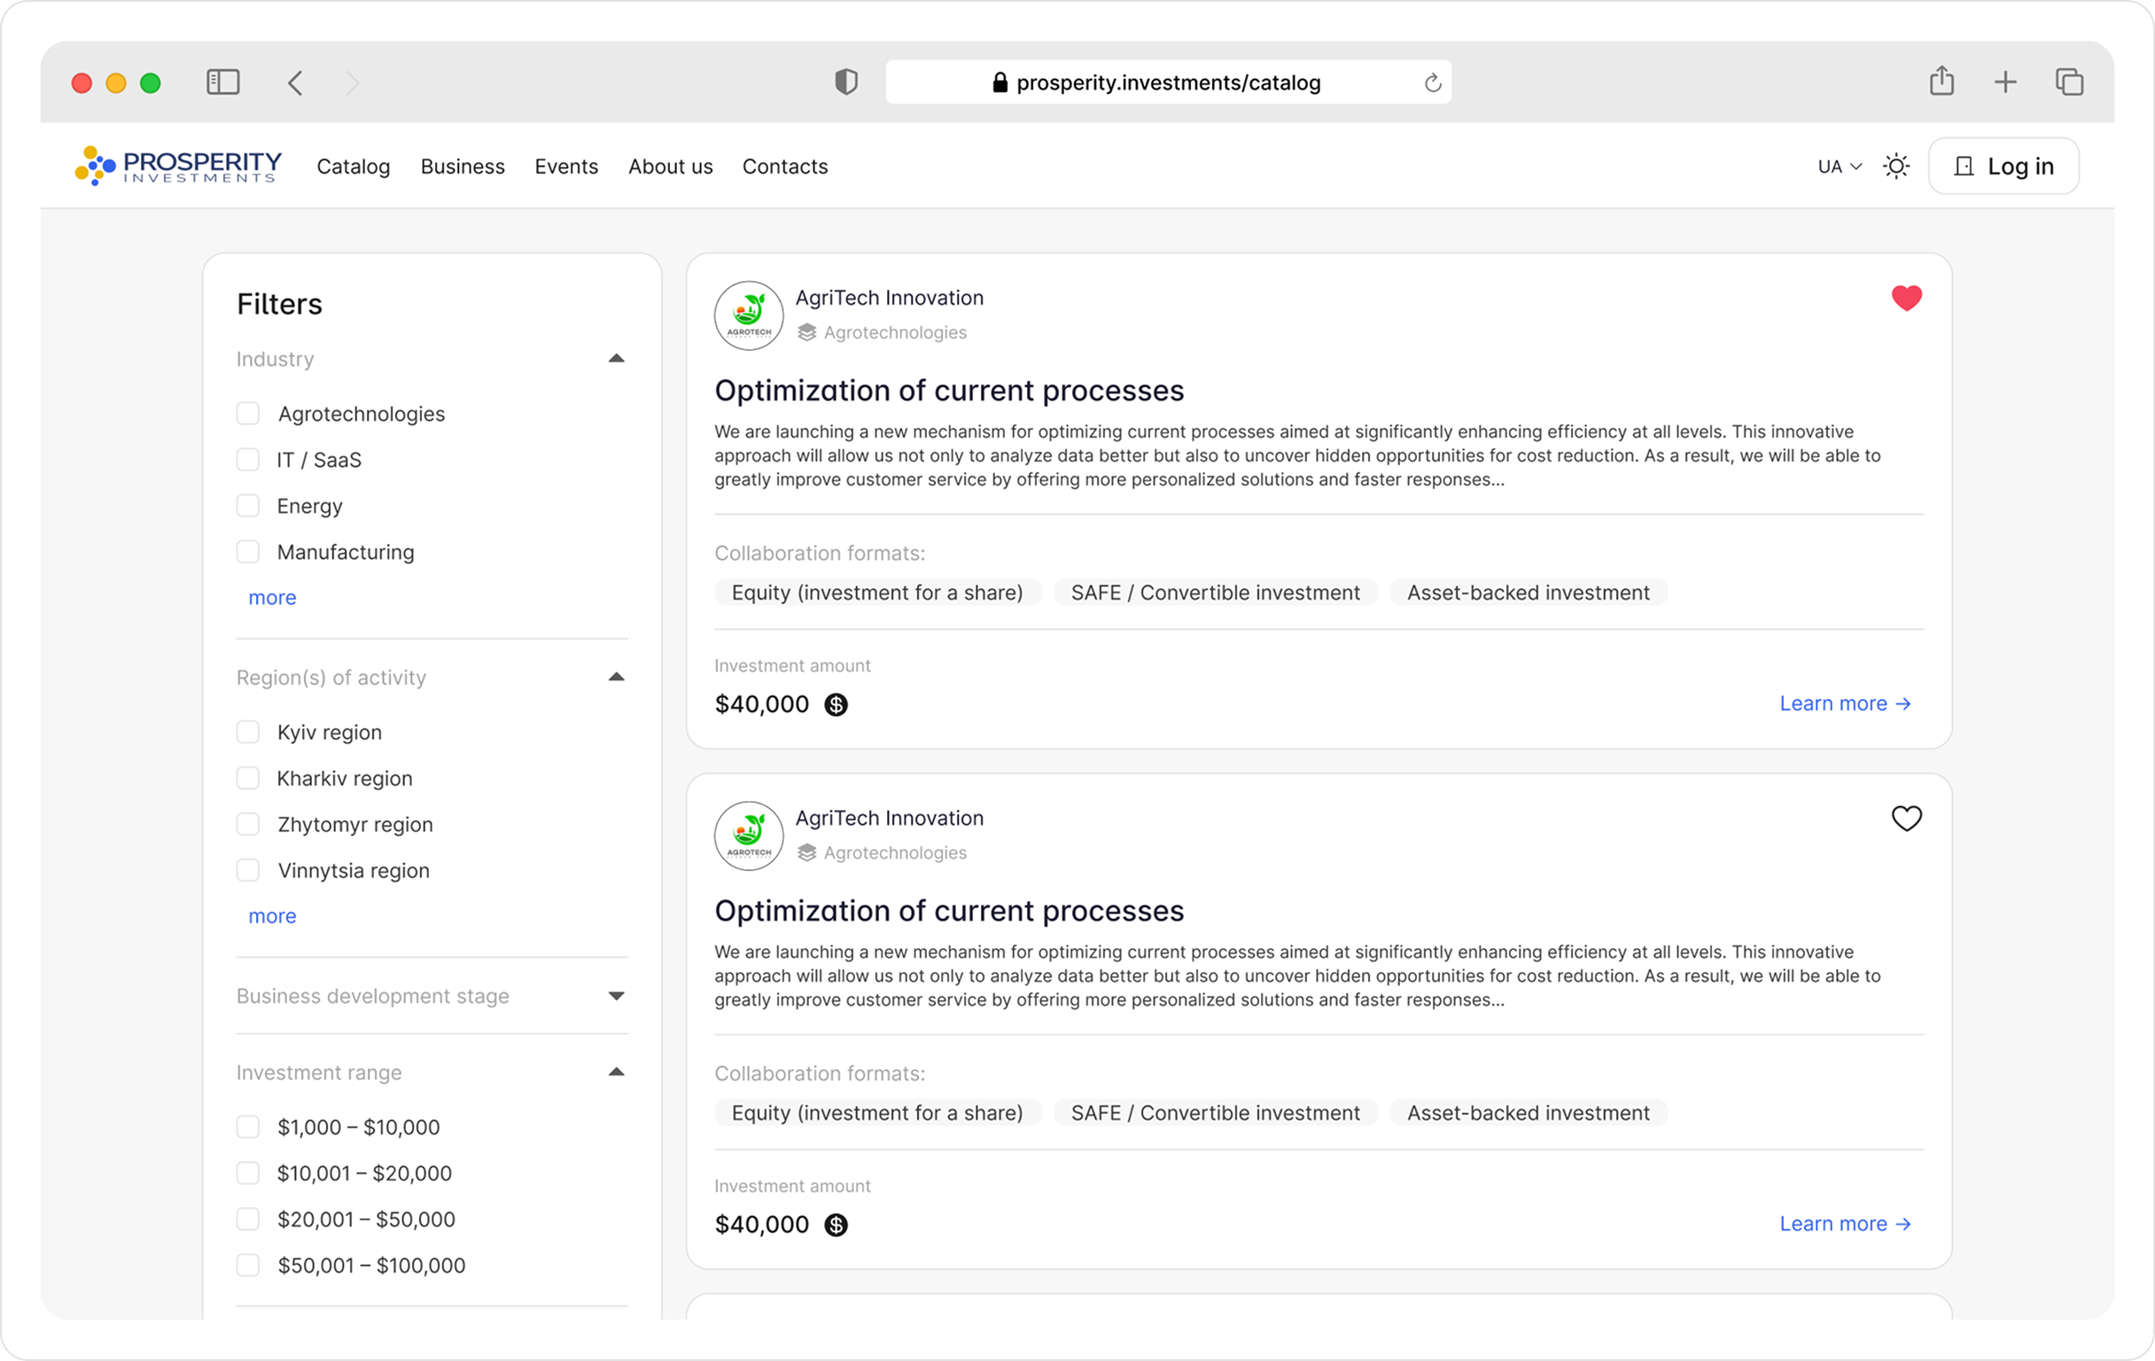Image resolution: width=2155 pixels, height=1361 pixels.
Task: Show more regions via the more link
Action: coord(272,916)
